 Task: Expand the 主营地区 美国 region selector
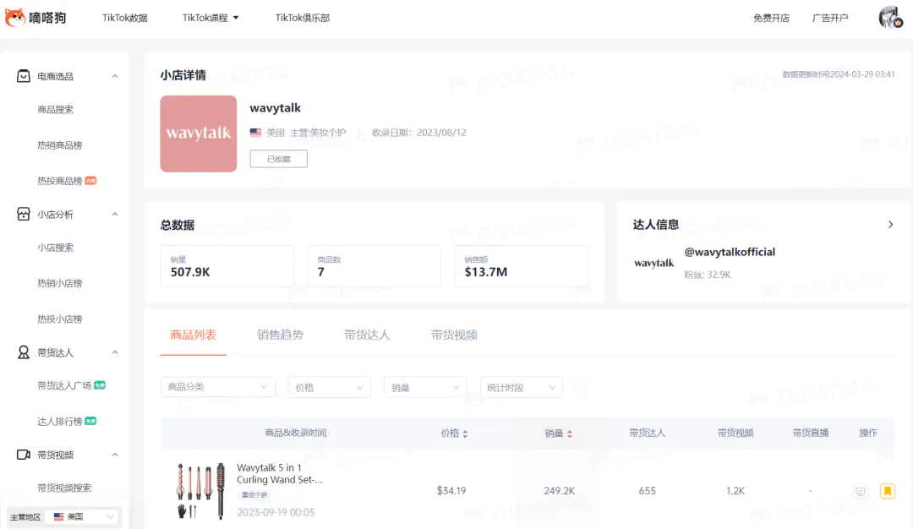coord(82,516)
